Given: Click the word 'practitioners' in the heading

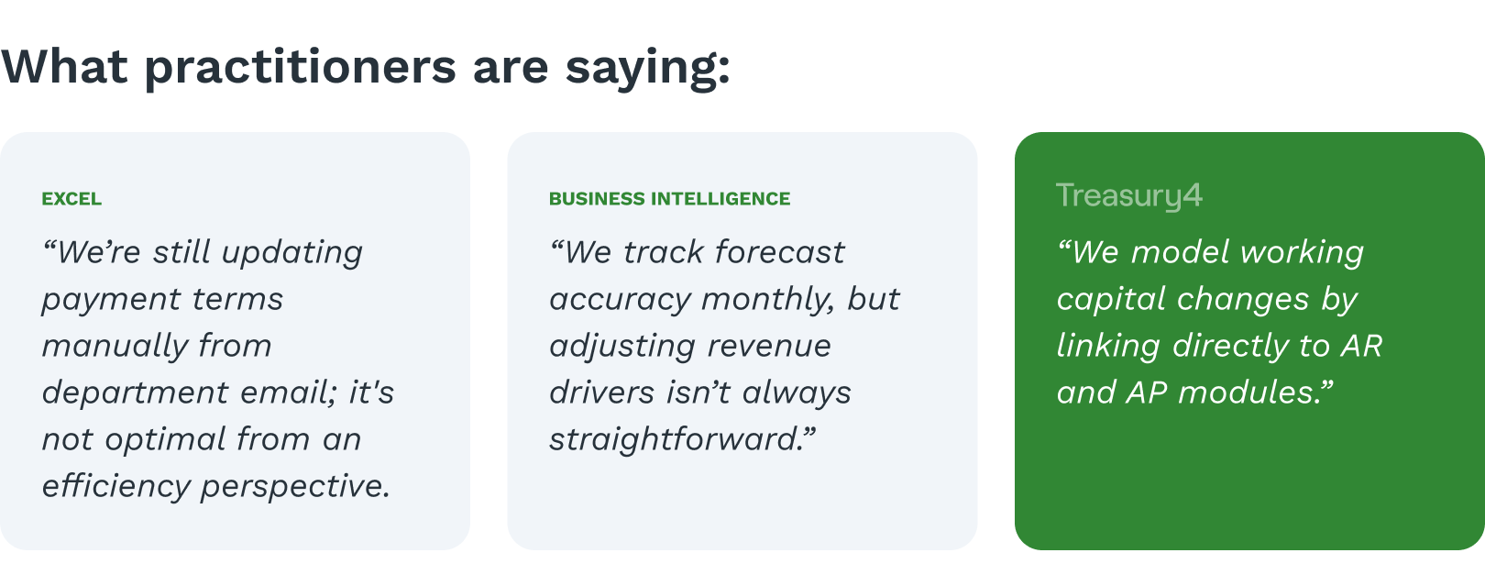Looking at the screenshot, I should click(x=300, y=68).
